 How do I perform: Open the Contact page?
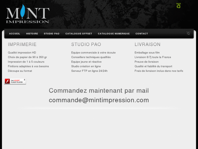tap(142, 34)
